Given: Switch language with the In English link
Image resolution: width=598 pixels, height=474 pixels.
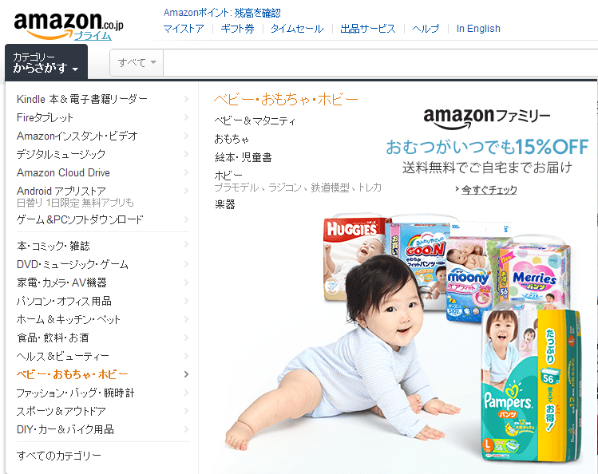Looking at the screenshot, I should pos(478,29).
